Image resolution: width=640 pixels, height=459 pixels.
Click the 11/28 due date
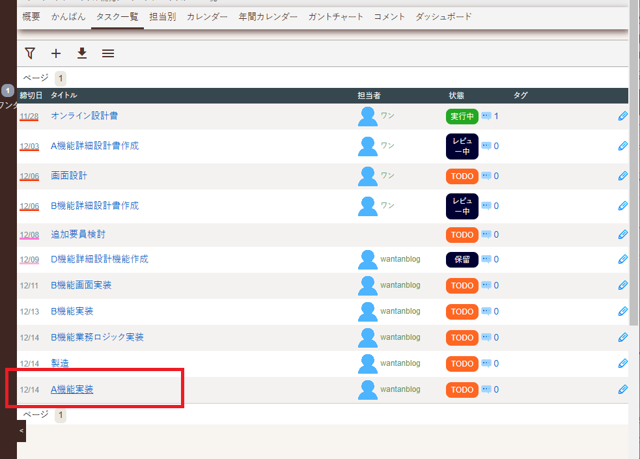(29, 117)
